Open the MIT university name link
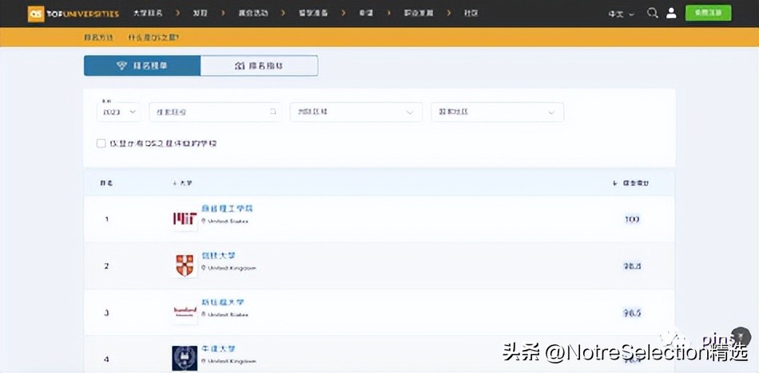The width and height of the screenshot is (759, 373). tap(227, 209)
